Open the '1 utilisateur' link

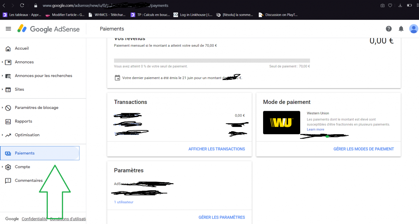124,202
